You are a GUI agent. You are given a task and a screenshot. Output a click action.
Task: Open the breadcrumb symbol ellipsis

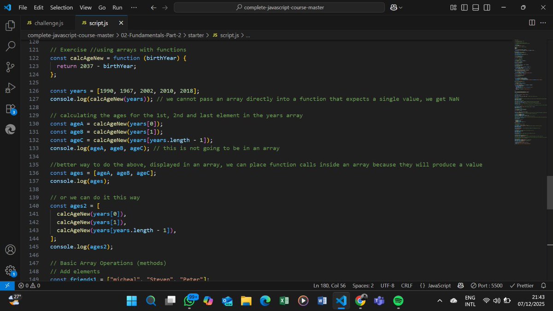click(x=248, y=35)
